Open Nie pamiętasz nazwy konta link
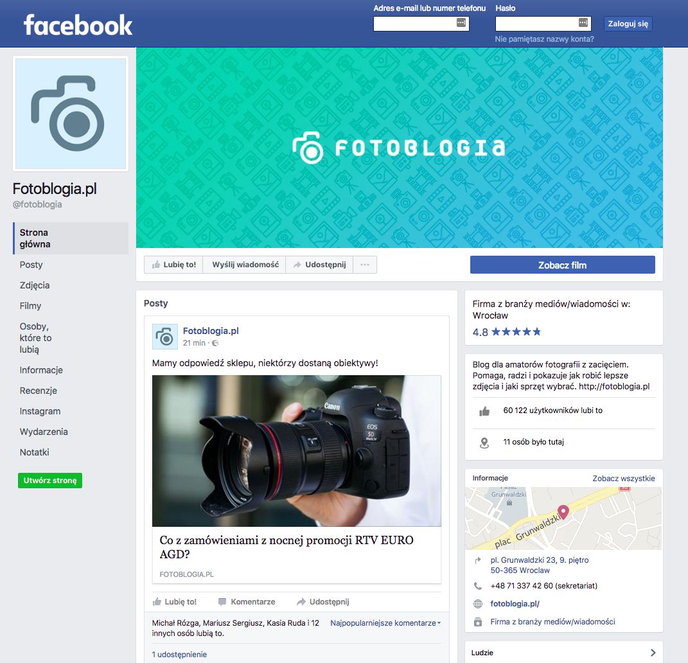Viewport: 688px width, 663px height. (x=544, y=39)
